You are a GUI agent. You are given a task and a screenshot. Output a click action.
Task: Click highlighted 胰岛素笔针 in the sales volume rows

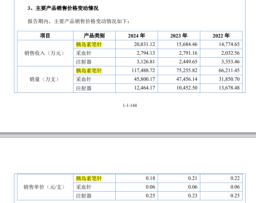click(89, 71)
